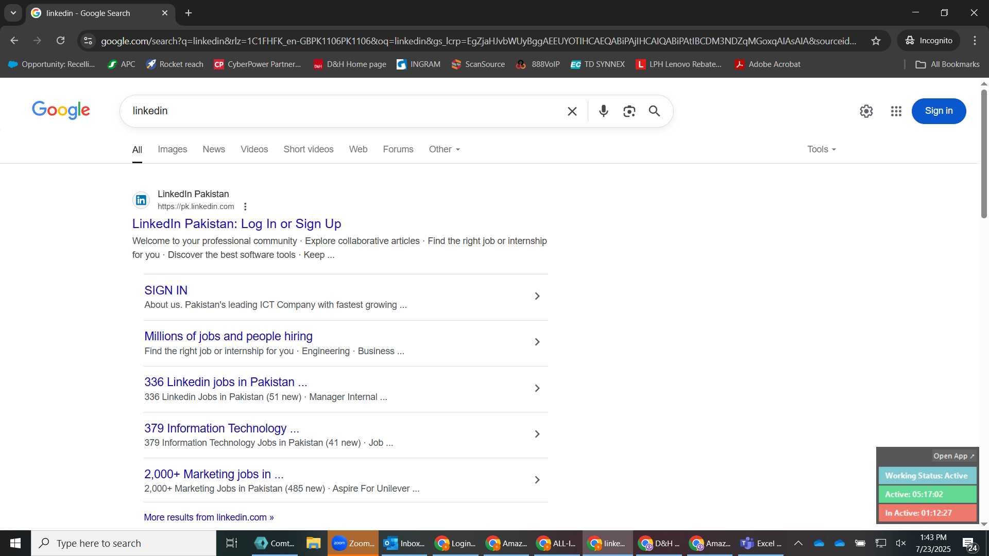
Task: Expand chevron on SIGN IN row
Action: (x=537, y=296)
